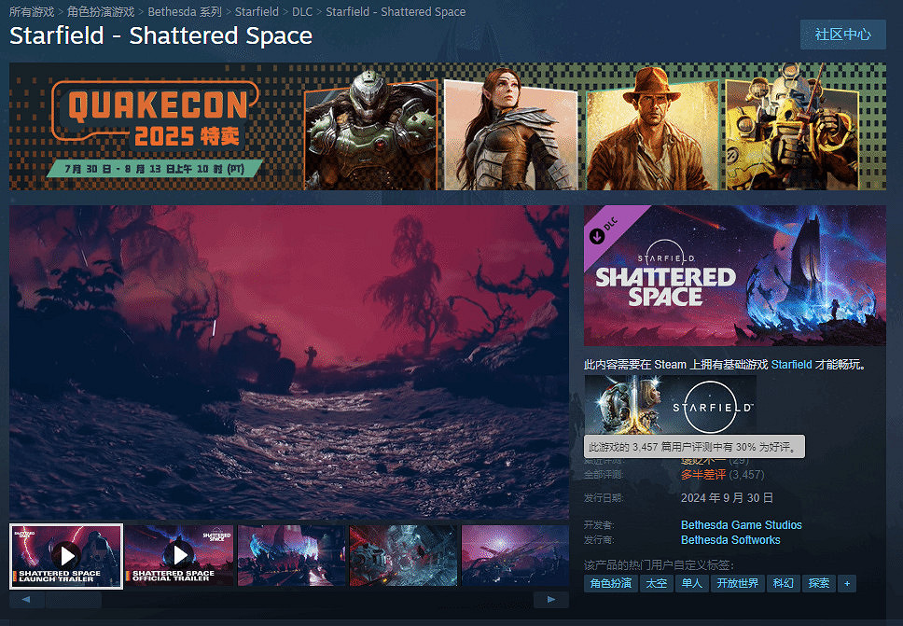
Task: Click the QuakeCon 2025 sale logo
Action: pos(154,125)
